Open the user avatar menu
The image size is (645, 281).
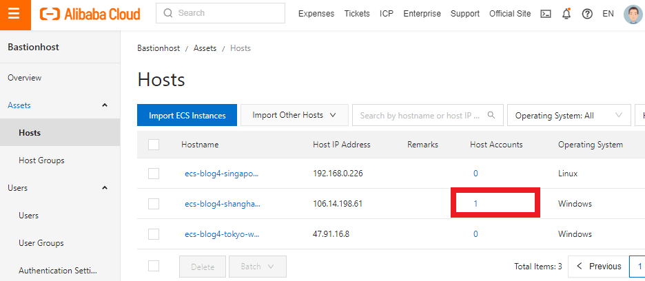632,14
